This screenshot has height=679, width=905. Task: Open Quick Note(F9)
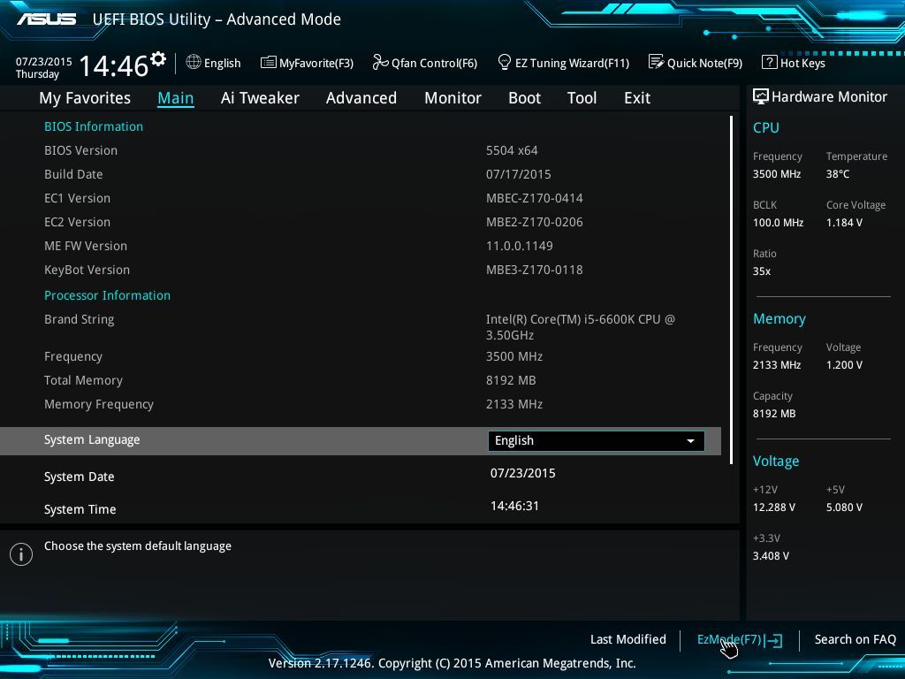[696, 63]
